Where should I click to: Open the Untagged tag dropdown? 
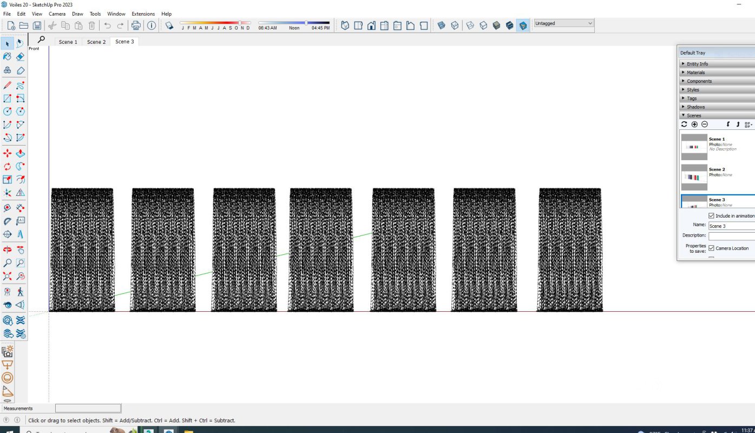pos(563,23)
